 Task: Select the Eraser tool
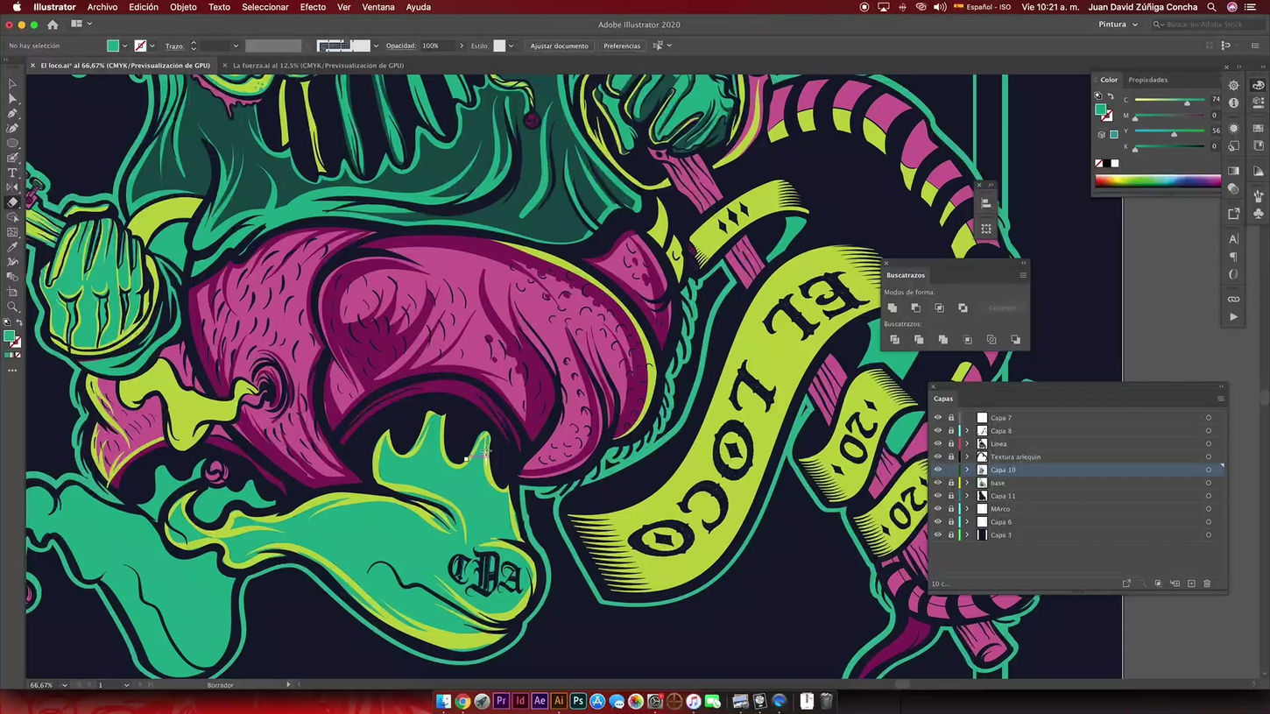(x=12, y=203)
